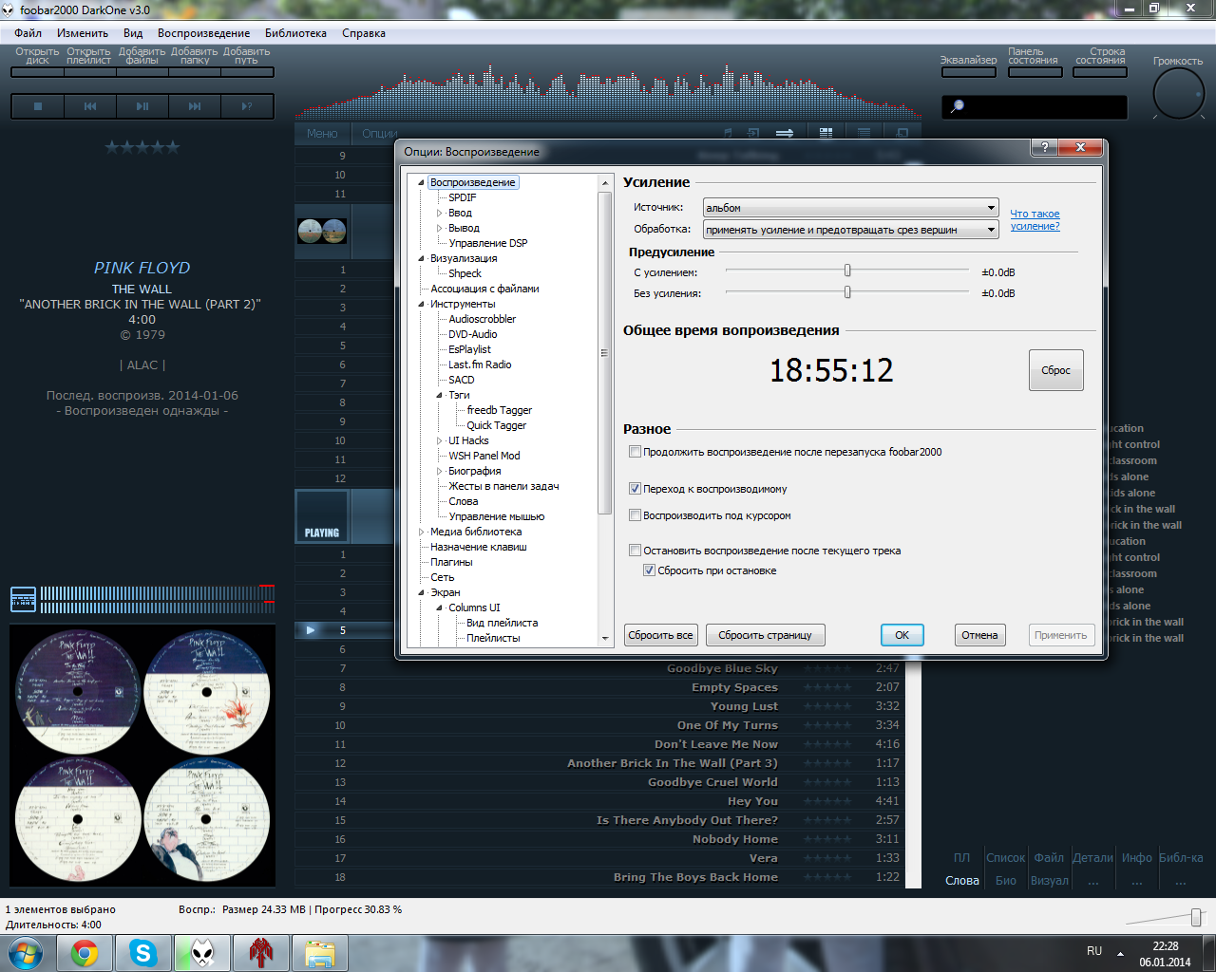Switch to the 'Слова' lyrics tab
Viewport: 1216px width, 972px height.
961,881
